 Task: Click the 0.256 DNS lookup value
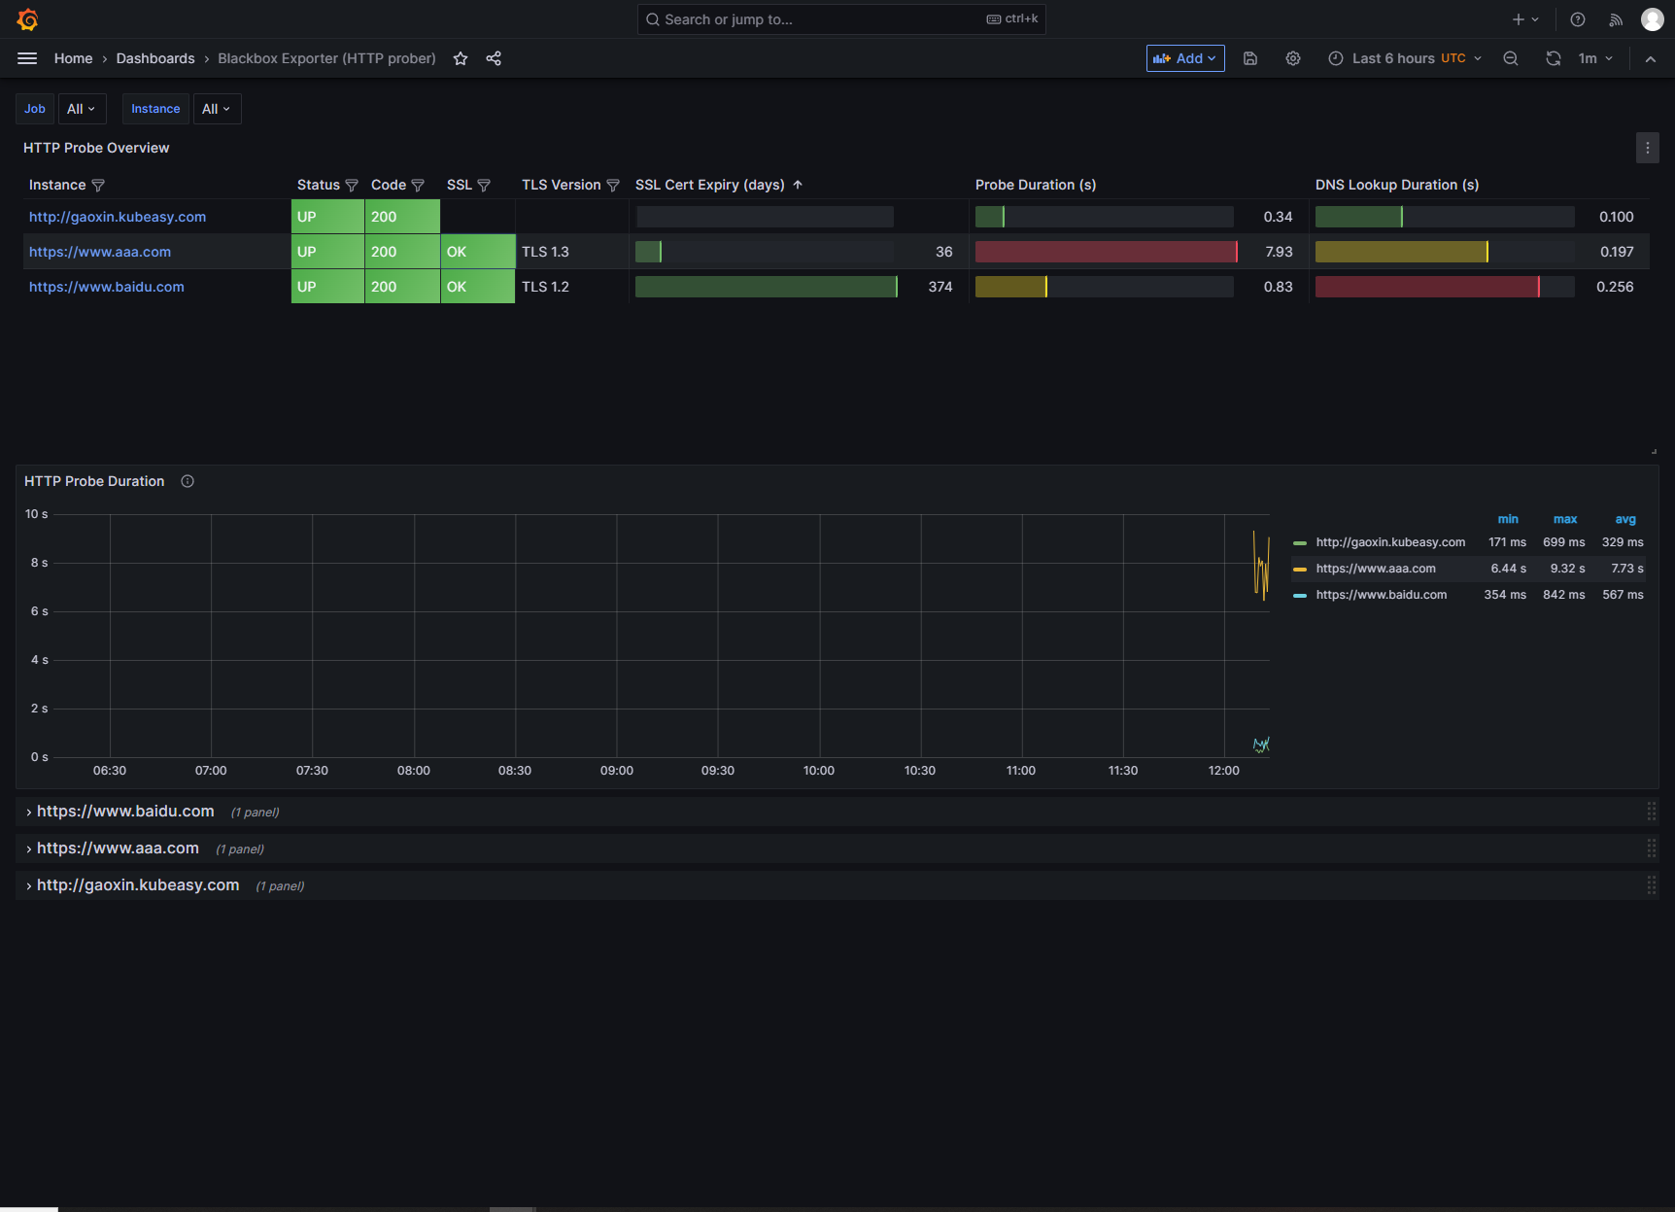click(x=1615, y=287)
